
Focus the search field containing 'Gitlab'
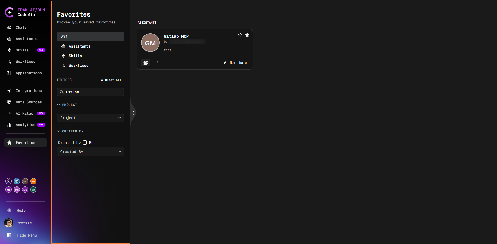(x=91, y=92)
